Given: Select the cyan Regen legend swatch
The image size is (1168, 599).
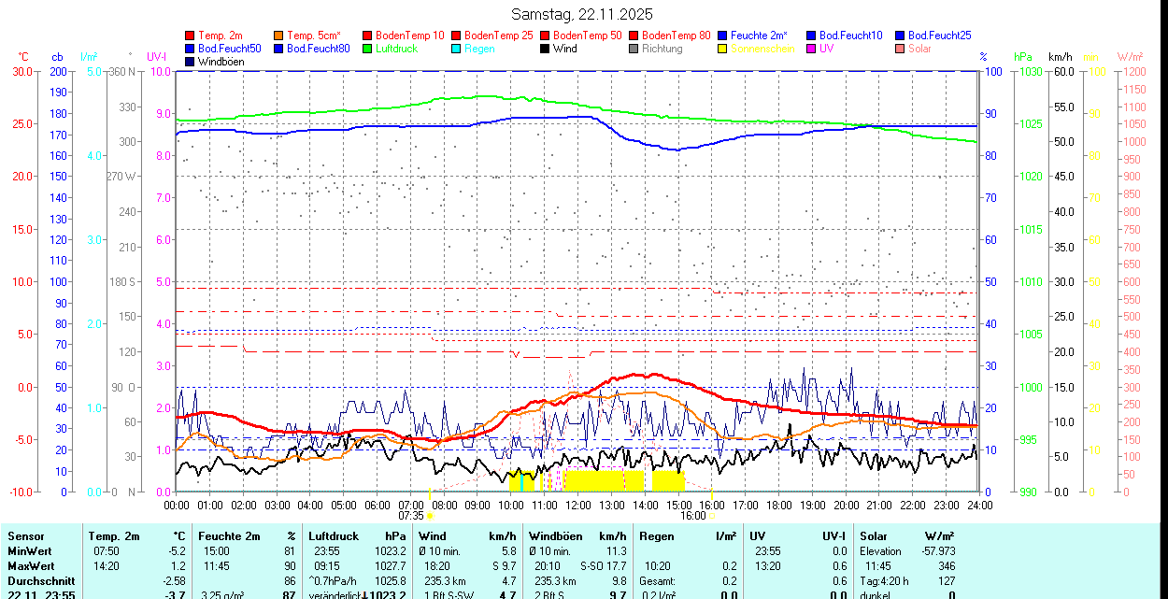Looking at the screenshot, I should click(x=457, y=49).
